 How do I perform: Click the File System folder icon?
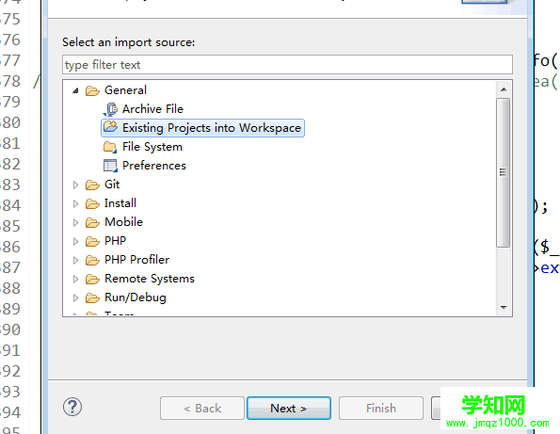(110, 147)
